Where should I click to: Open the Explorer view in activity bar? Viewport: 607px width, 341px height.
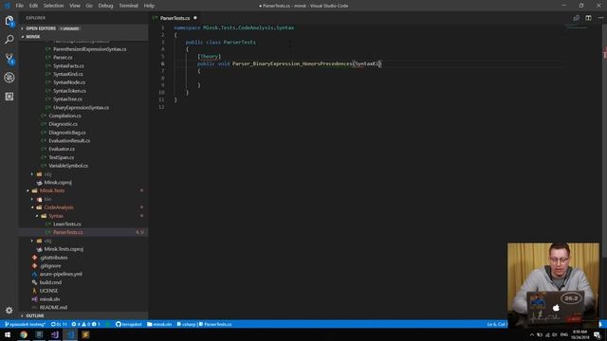(x=9, y=21)
